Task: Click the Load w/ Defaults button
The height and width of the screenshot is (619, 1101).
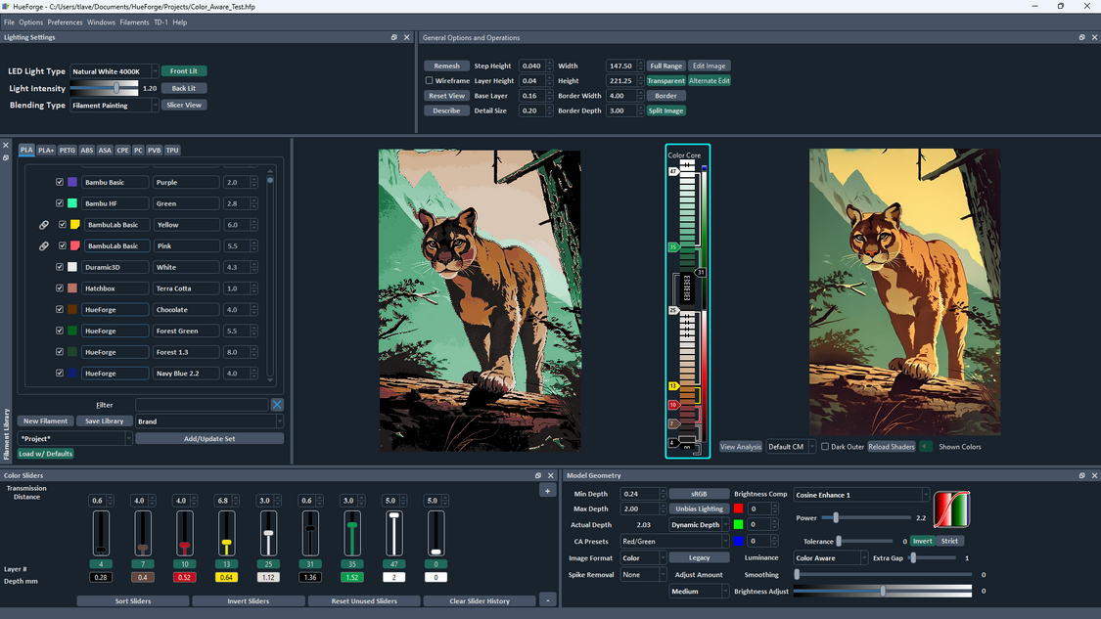Action: [45, 453]
